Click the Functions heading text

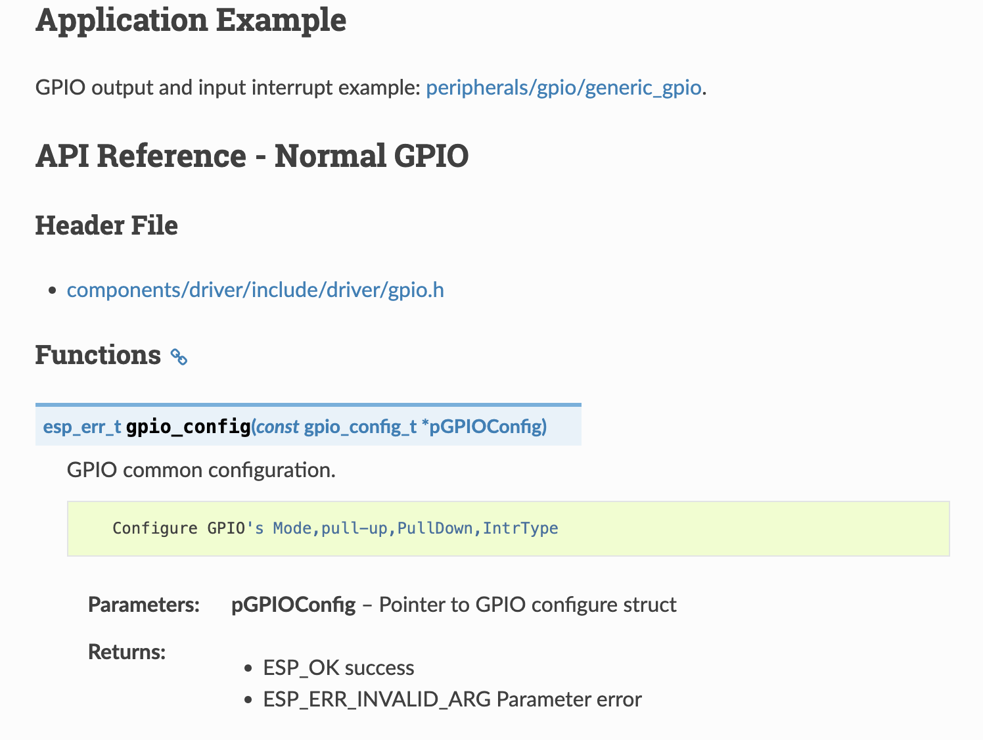(98, 355)
